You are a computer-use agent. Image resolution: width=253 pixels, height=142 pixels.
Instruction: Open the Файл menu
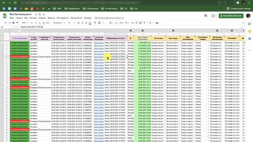point(12,18)
